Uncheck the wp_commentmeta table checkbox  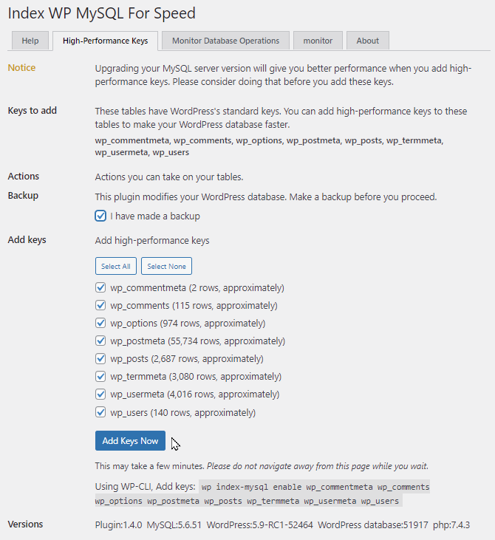pos(100,287)
